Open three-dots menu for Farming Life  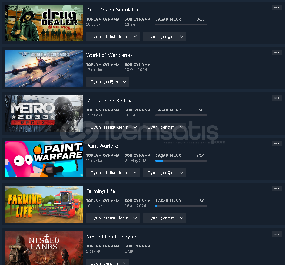pos(277,189)
